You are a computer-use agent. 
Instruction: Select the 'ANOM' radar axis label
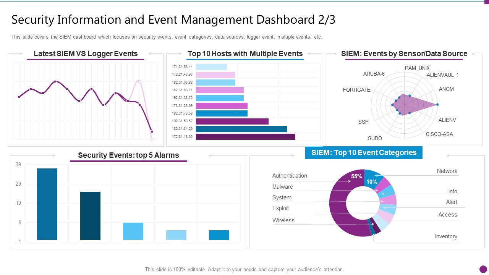[446, 89]
